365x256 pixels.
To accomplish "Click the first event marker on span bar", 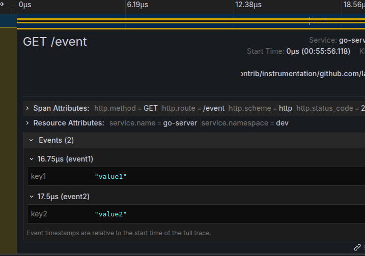I will (310, 21).
